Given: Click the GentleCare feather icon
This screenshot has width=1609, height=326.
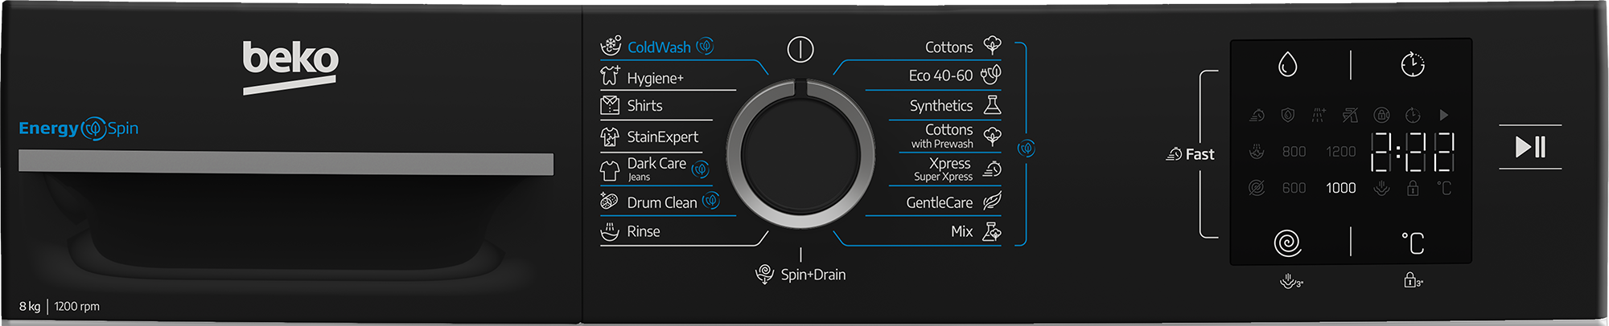Looking at the screenshot, I should click(992, 202).
